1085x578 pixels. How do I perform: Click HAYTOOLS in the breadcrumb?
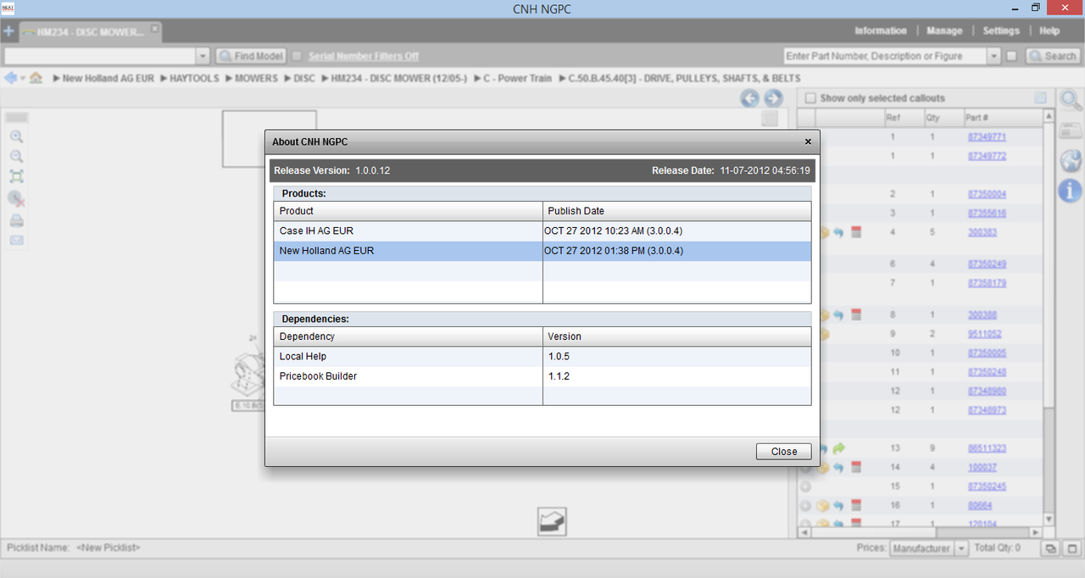tap(194, 78)
